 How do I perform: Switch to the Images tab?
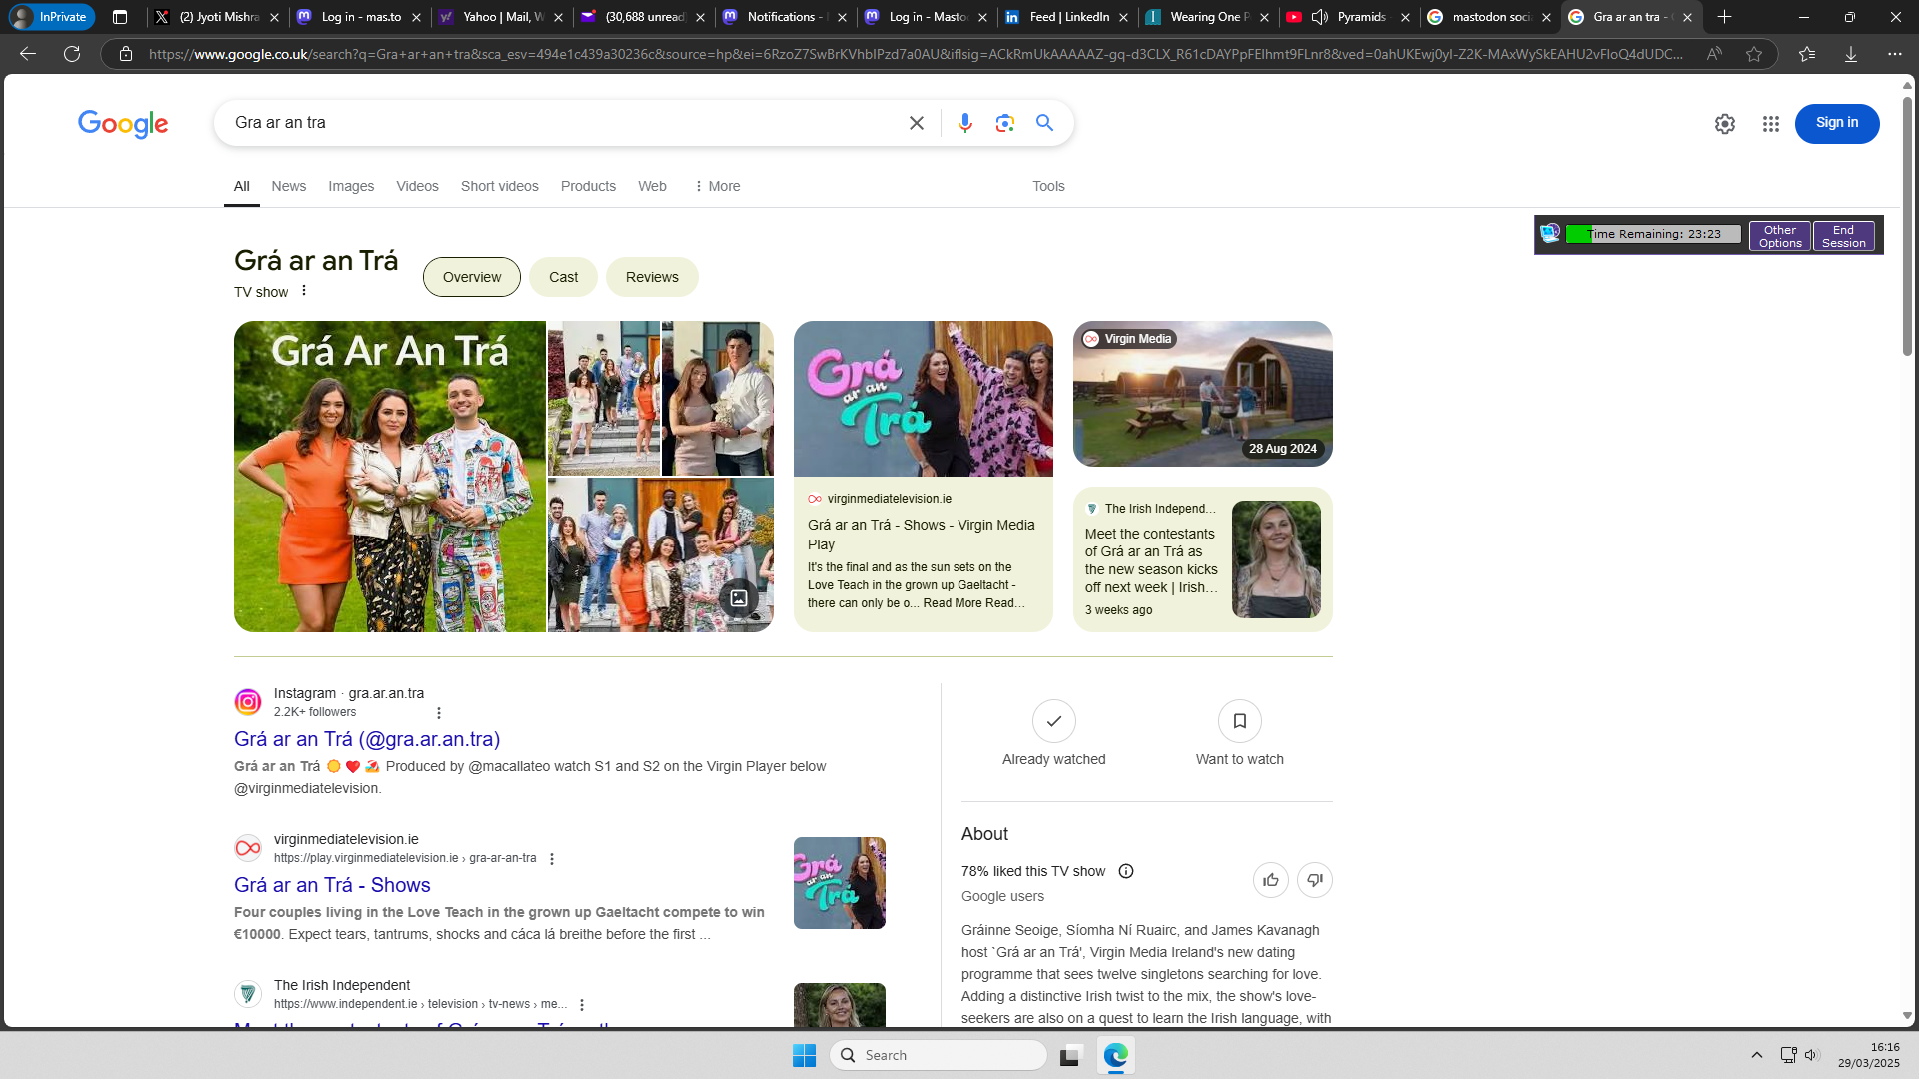pos(351,186)
